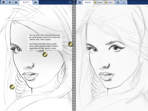Undo the last stroke
This screenshot has width=148, height=111.
[x=118, y=2]
